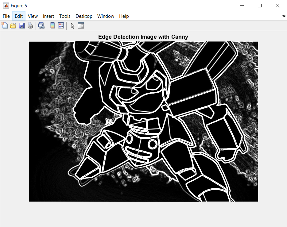287x227 pixels.
Task: Insert a legend using its toolbar icon
Action: [x=61, y=25]
